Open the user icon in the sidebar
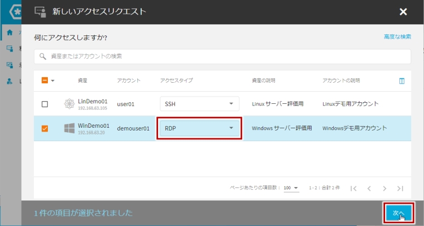424x226 pixels. click(9, 81)
